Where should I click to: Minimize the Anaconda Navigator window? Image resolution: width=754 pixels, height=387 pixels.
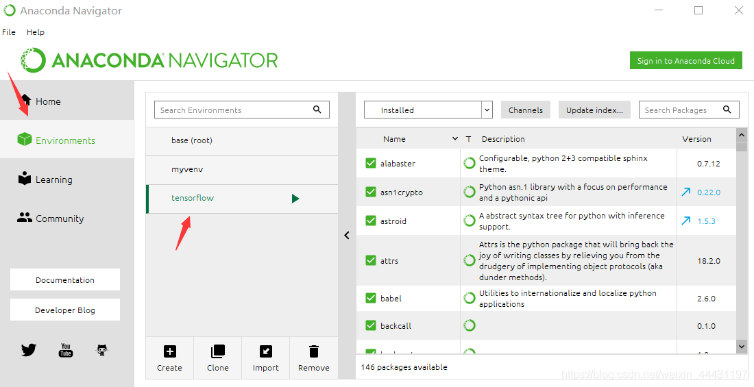point(658,10)
